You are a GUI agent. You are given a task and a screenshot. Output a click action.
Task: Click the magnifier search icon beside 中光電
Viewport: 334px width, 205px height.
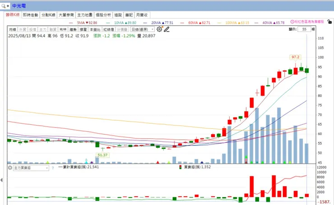pos(4,6)
